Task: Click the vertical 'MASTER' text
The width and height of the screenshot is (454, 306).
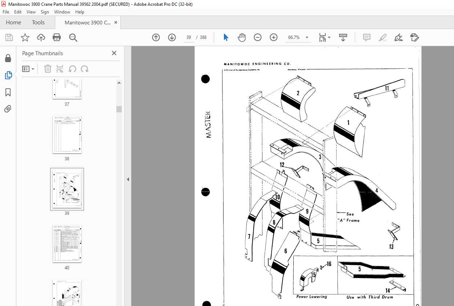Action: (x=208, y=125)
